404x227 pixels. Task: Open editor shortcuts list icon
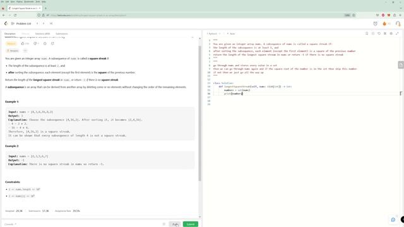tap(385, 33)
